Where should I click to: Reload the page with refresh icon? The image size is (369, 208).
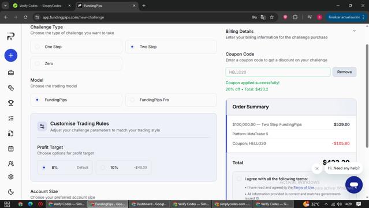coord(25,17)
